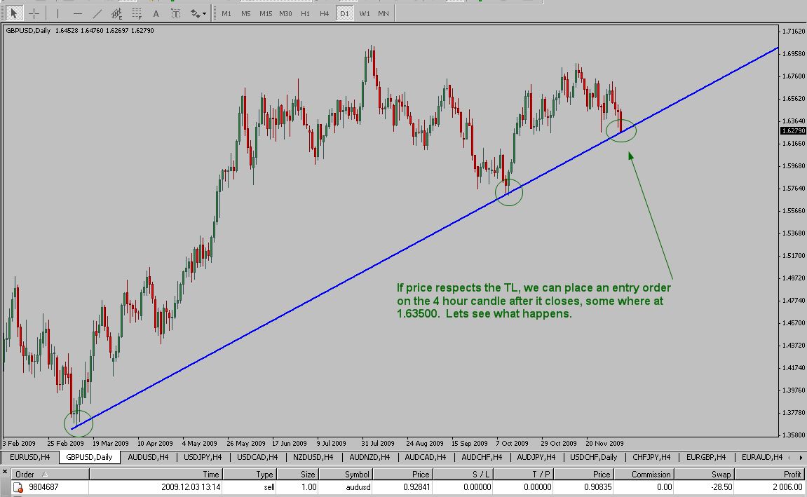Switch to USDJPY,H4 chart tab
Screen dimensions: 807x497
204,457
